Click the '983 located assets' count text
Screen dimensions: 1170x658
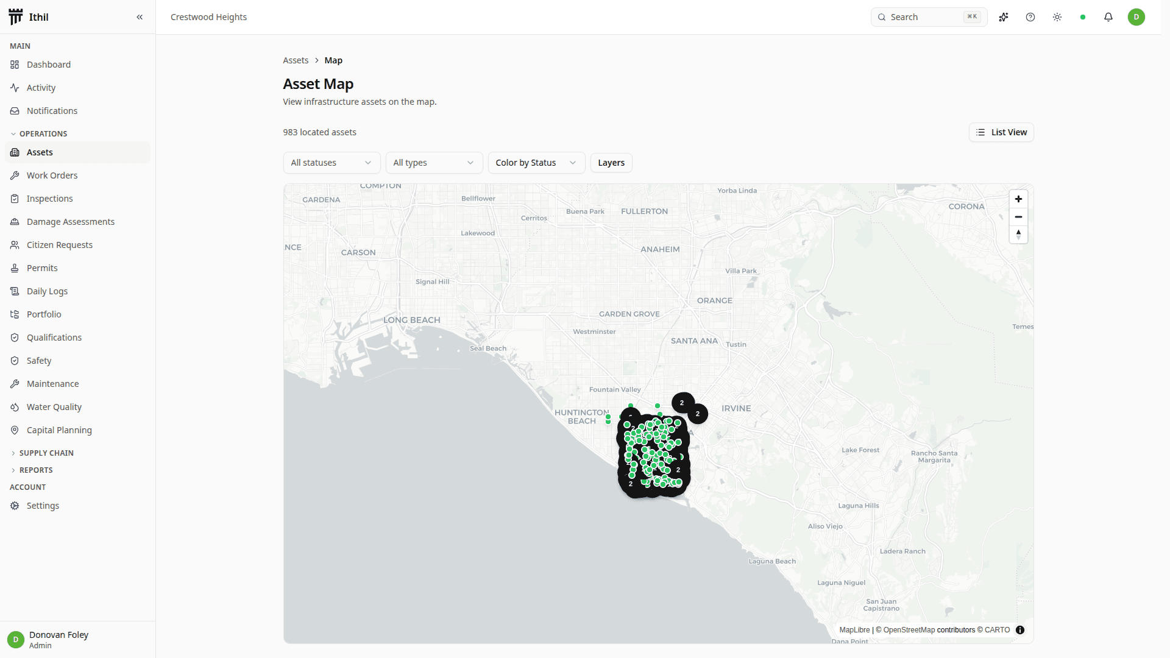pyautogui.click(x=319, y=132)
